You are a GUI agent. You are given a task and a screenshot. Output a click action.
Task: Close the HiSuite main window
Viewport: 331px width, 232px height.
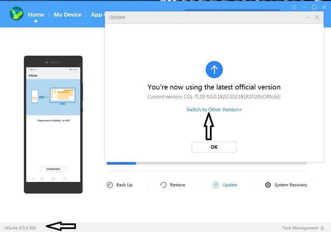[324, 7]
